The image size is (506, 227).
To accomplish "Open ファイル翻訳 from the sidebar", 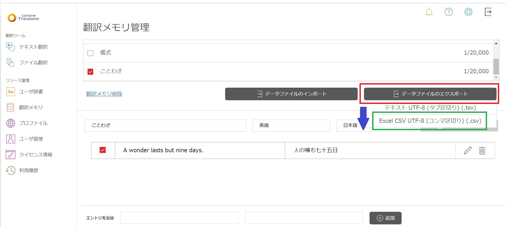I will pos(33,63).
